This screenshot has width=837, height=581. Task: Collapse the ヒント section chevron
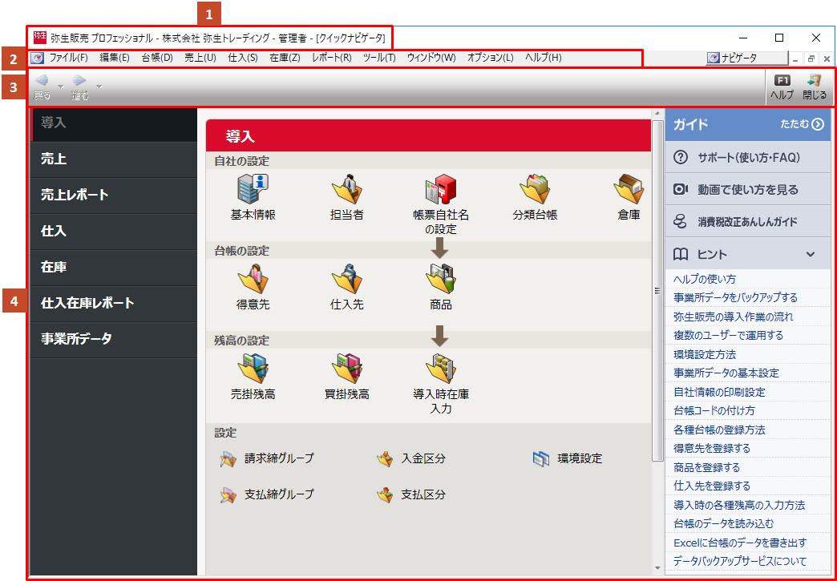pyautogui.click(x=811, y=254)
